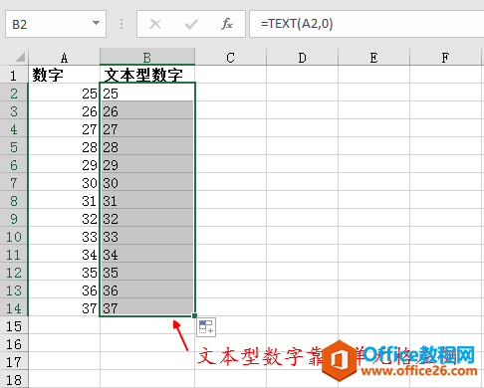
Task: Click cell A6 with value 29
Action: (x=64, y=164)
